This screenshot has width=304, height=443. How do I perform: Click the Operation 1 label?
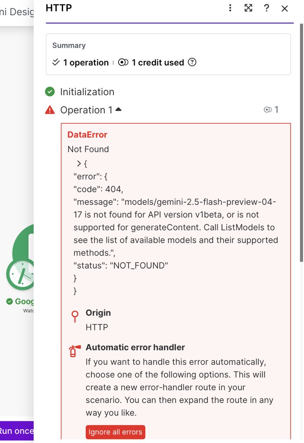click(x=86, y=110)
